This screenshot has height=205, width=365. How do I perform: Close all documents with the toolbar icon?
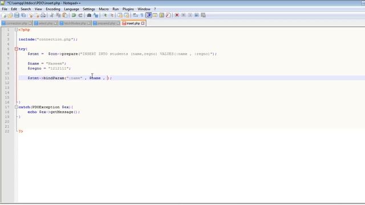[36, 15]
